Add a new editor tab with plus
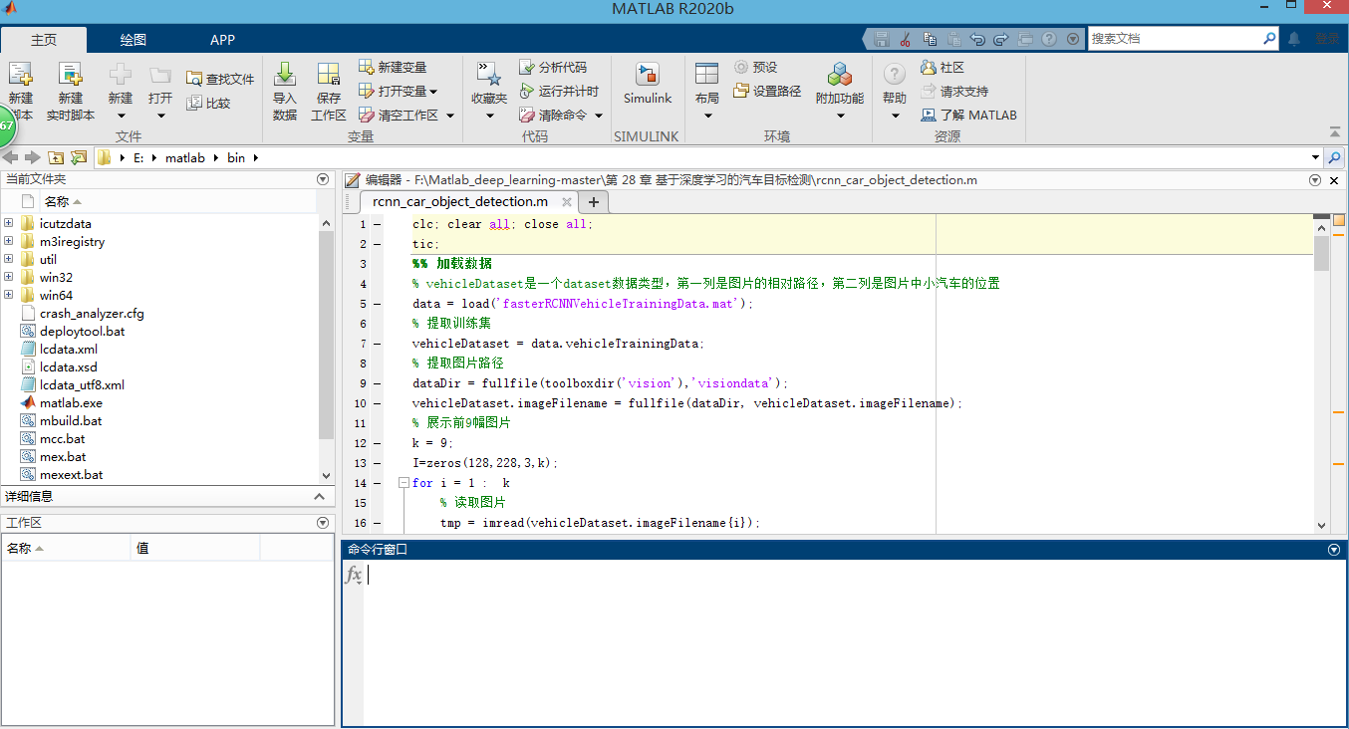This screenshot has width=1349, height=729. point(594,201)
